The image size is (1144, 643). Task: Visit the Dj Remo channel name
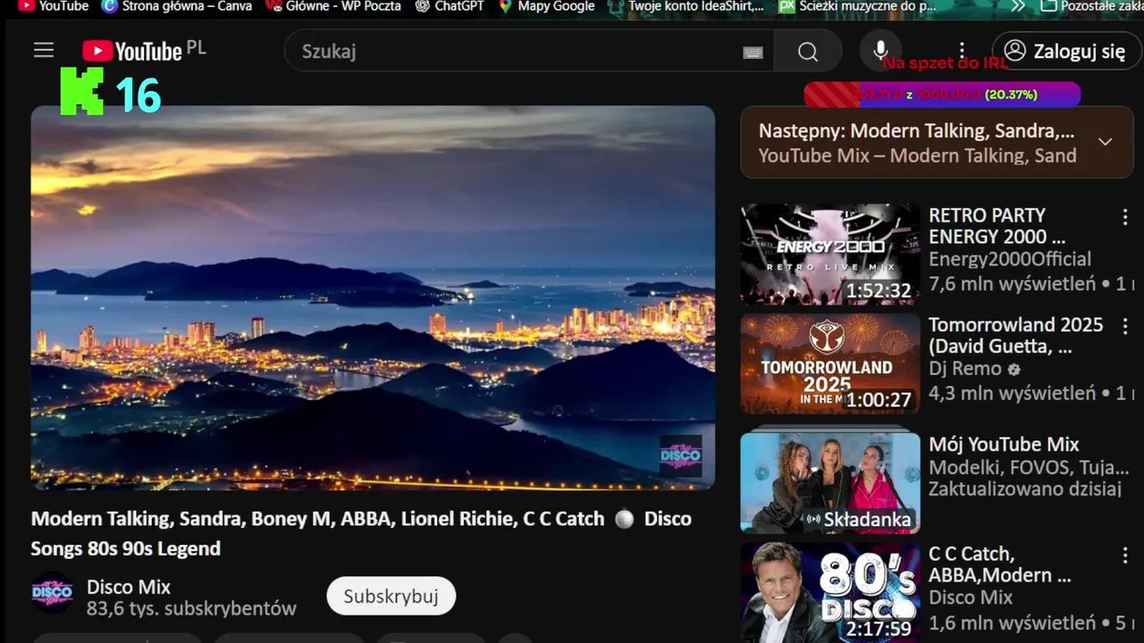coord(967,368)
